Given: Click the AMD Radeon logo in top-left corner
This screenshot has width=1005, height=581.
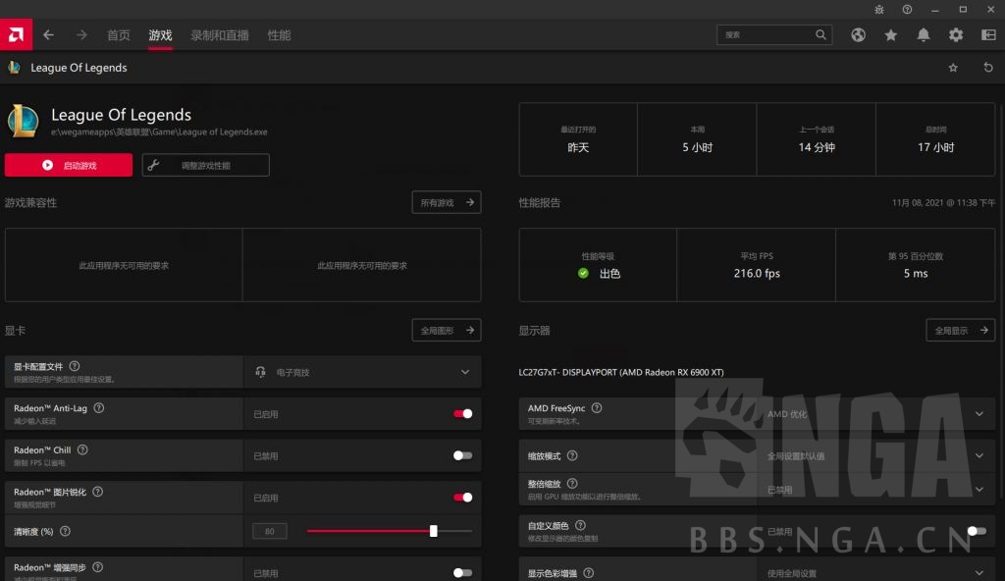Looking at the screenshot, I should click(x=16, y=34).
